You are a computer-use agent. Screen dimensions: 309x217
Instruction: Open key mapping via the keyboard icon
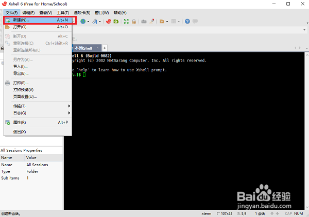pos(144,21)
